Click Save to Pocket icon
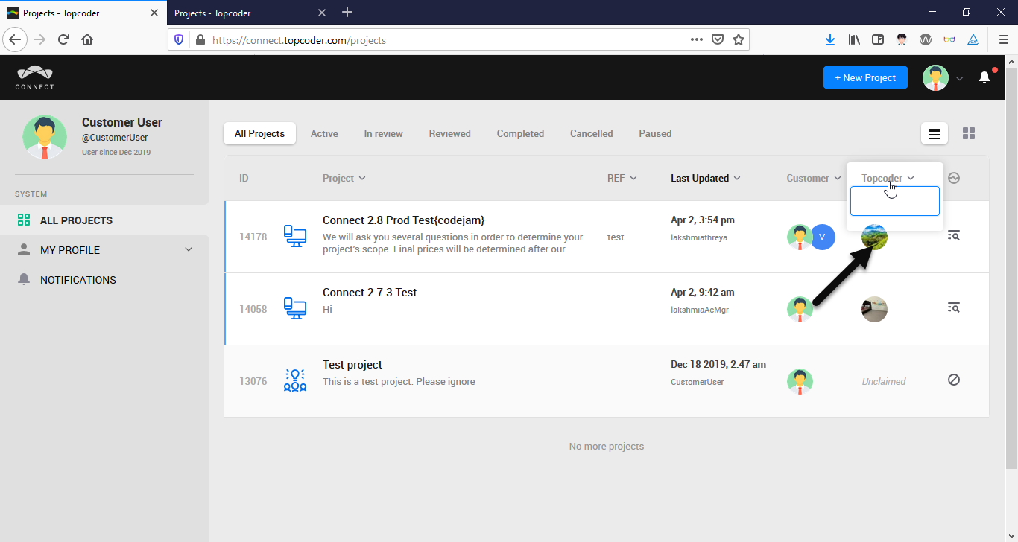Screen dimensions: 1018x542 (x=718, y=39)
